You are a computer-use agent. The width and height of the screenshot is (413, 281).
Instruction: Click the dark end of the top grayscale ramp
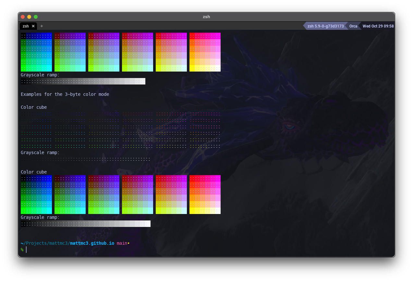23,81
